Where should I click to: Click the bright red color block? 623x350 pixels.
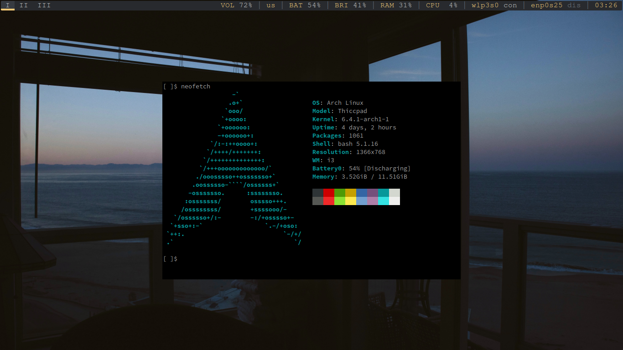(x=329, y=201)
